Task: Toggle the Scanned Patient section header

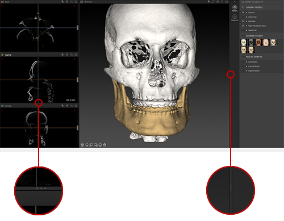Action: click(254, 36)
